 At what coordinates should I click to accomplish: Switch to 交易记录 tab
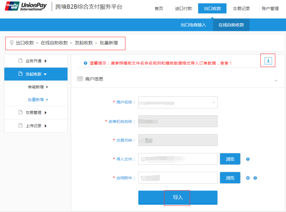tap(241, 8)
